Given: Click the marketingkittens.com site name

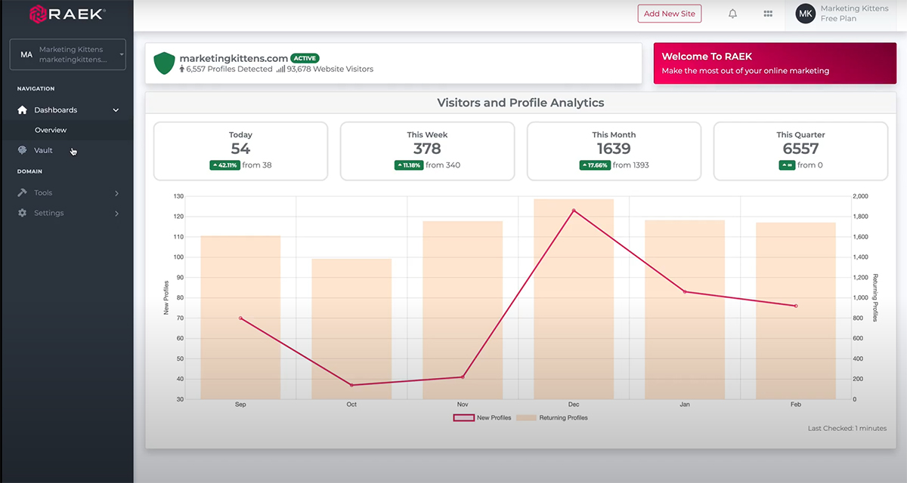Looking at the screenshot, I should point(234,58).
